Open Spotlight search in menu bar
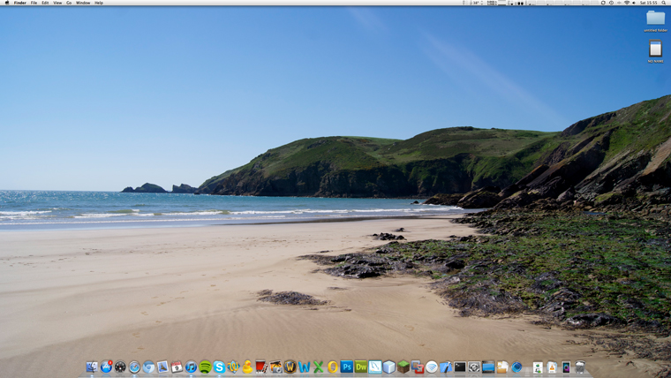The height and width of the screenshot is (378, 671). pyautogui.click(x=665, y=3)
